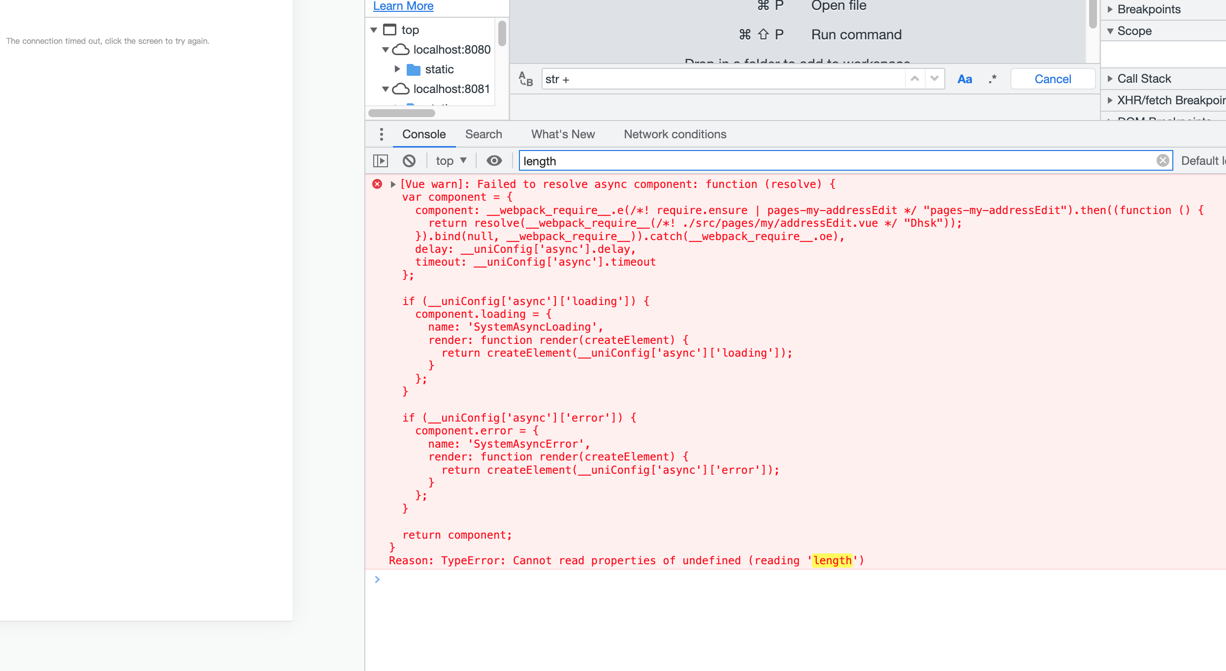This screenshot has width=1226, height=671.
Task: Click inside the console filter input field
Action: pos(739,161)
